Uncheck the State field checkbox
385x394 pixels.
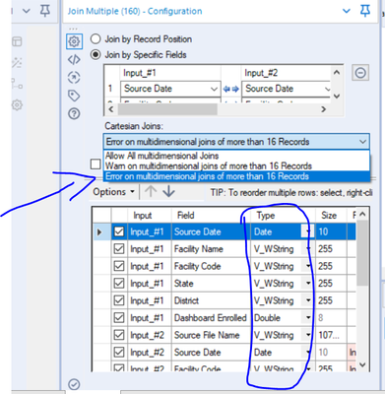click(119, 284)
